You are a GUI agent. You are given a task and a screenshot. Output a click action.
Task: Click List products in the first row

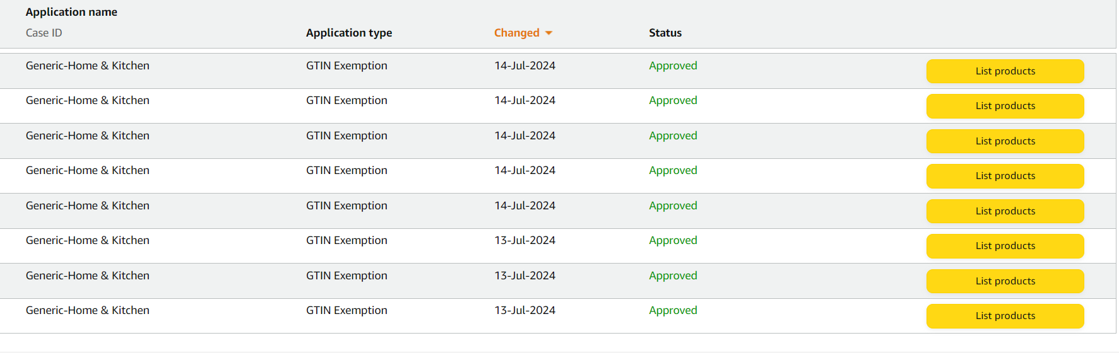pyautogui.click(x=1005, y=71)
